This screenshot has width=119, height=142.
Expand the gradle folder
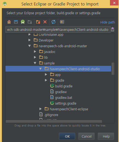pos(46,80)
